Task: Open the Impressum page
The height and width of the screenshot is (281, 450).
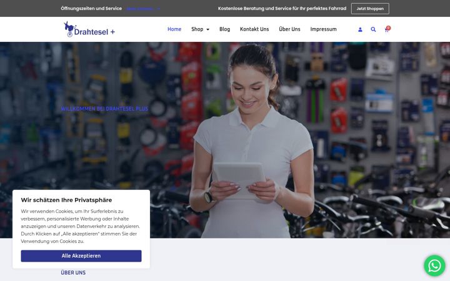Action: tap(323, 29)
